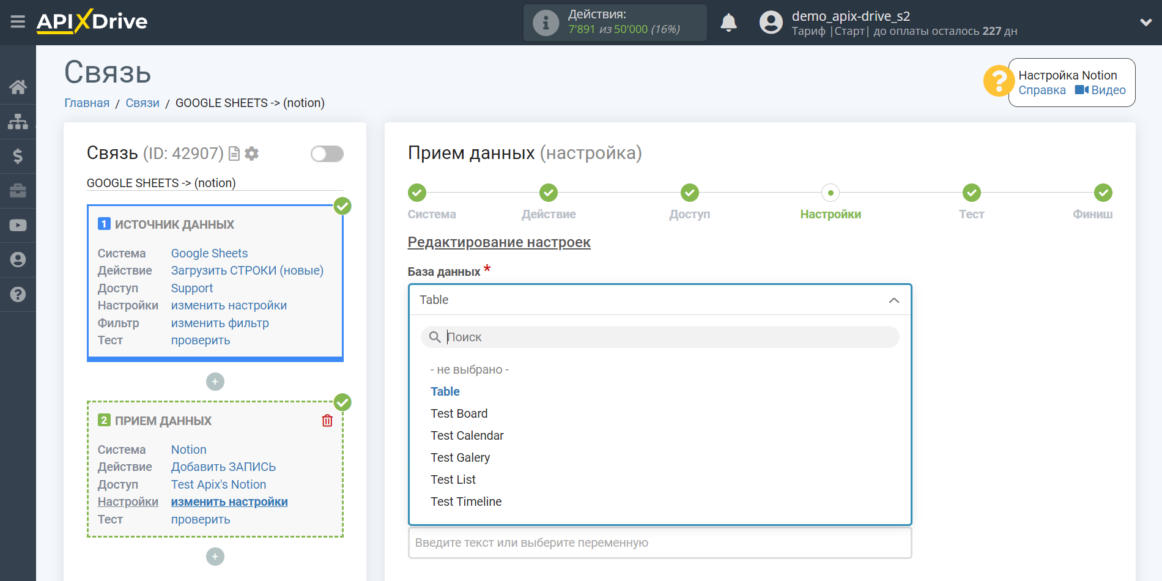Click the 'Введите текст' variable input field

(660, 542)
